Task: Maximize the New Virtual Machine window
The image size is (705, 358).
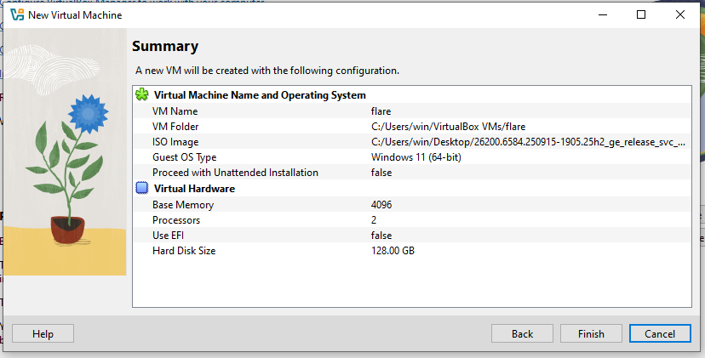Action: 641,15
